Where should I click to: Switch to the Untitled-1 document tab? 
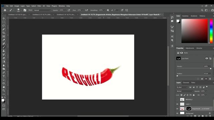coord(17,15)
